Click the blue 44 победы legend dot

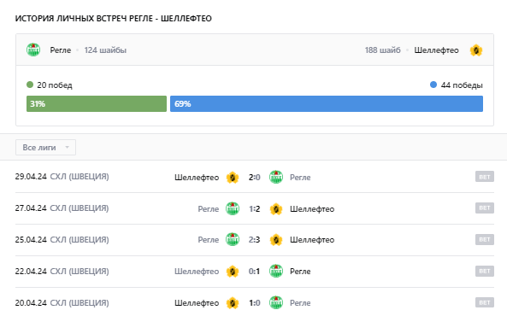click(x=433, y=85)
